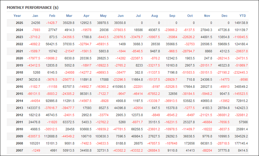Select the 2024 year row label
The height and width of the screenshot is (156, 259).
(x=20, y=30)
